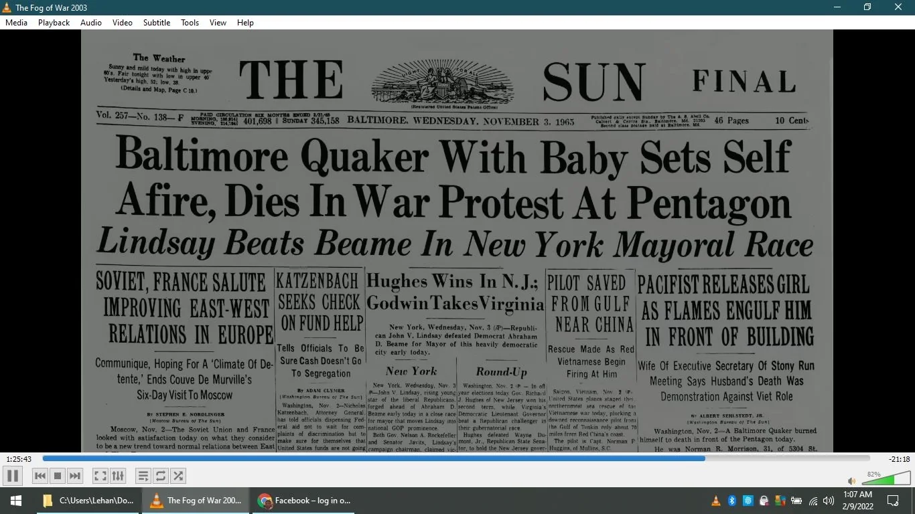
Task: Open the Windows Start menu
Action: pos(15,501)
